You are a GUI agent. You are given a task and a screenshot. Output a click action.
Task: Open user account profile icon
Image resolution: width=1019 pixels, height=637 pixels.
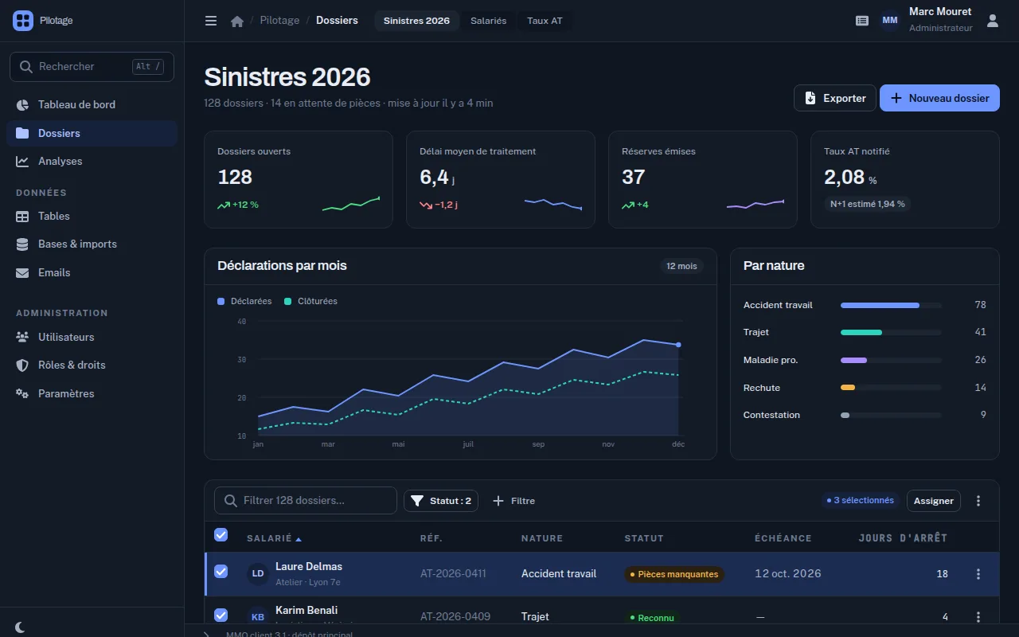coord(993,21)
